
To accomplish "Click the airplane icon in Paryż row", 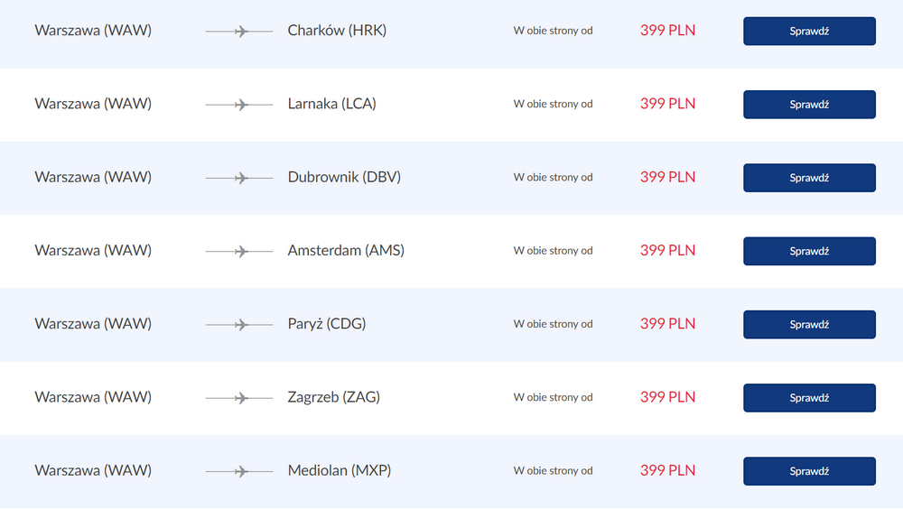I will click(239, 325).
